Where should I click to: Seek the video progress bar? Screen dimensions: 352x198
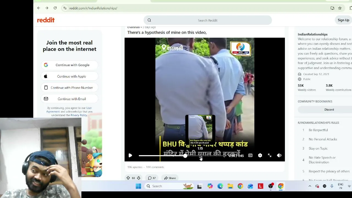click(x=182, y=156)
